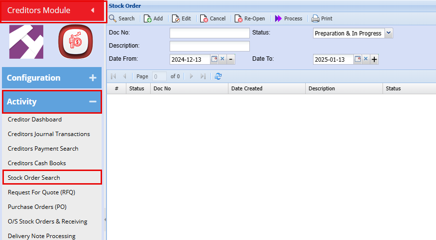Click the page number field
436x240 pixels.
coord(159,76)
